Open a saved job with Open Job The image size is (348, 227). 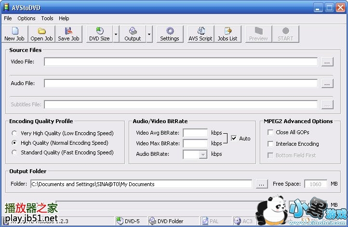(42, 34)
